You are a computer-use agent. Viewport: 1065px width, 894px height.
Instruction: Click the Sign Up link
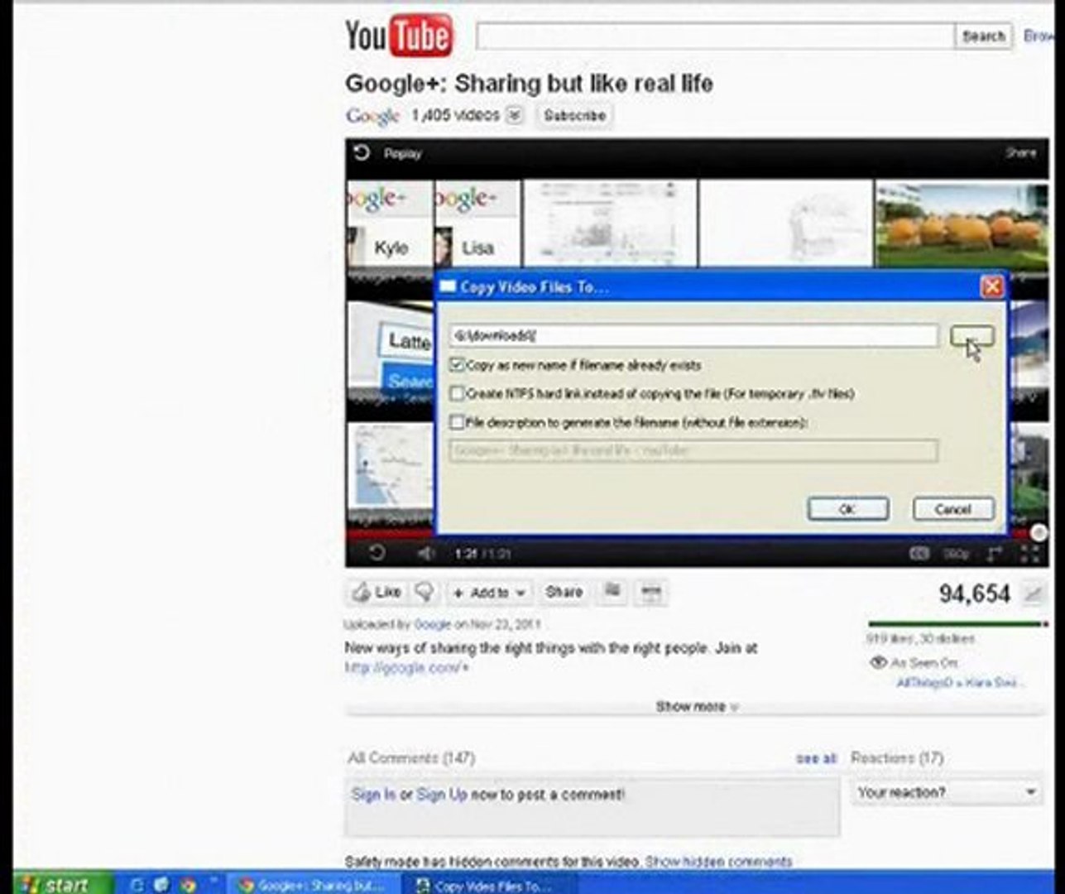tap(441, 794)
